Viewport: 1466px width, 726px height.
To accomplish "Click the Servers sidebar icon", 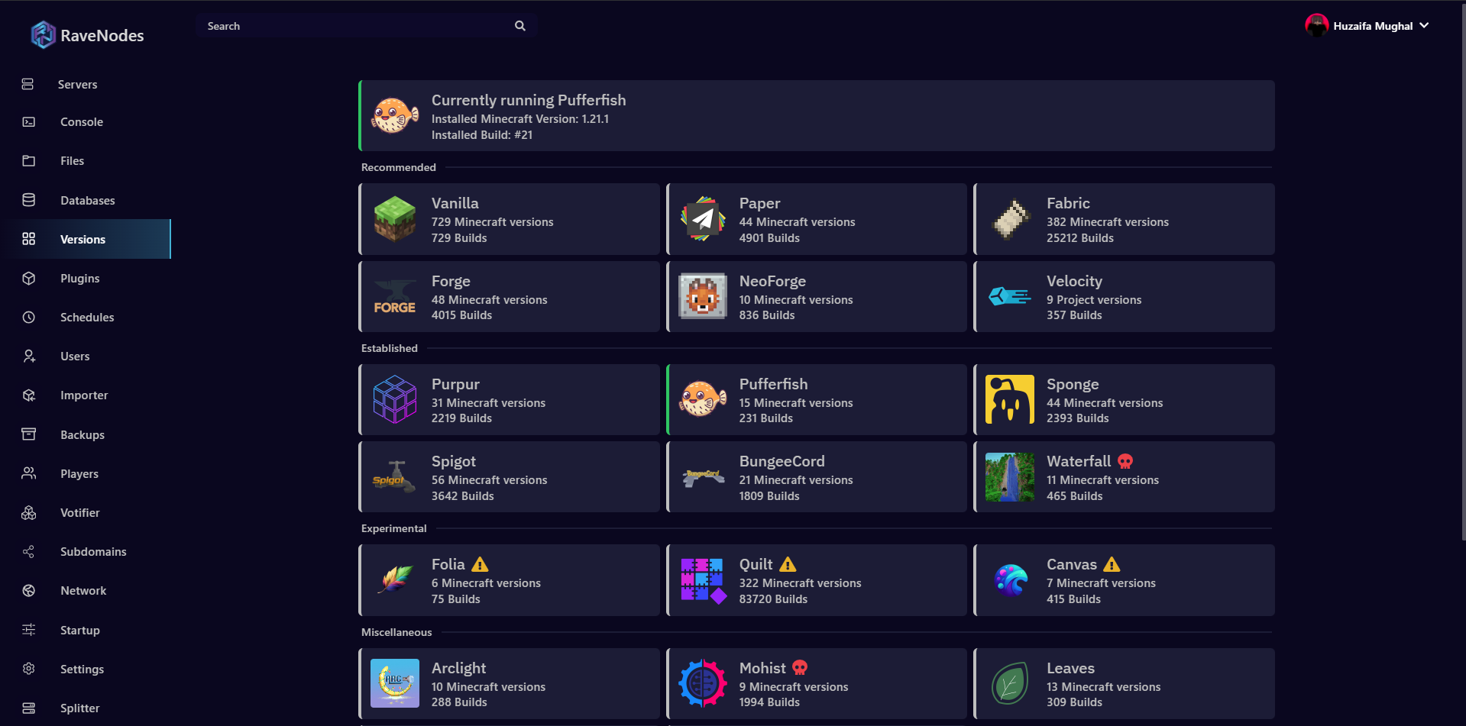I will (x=28, y=84).
